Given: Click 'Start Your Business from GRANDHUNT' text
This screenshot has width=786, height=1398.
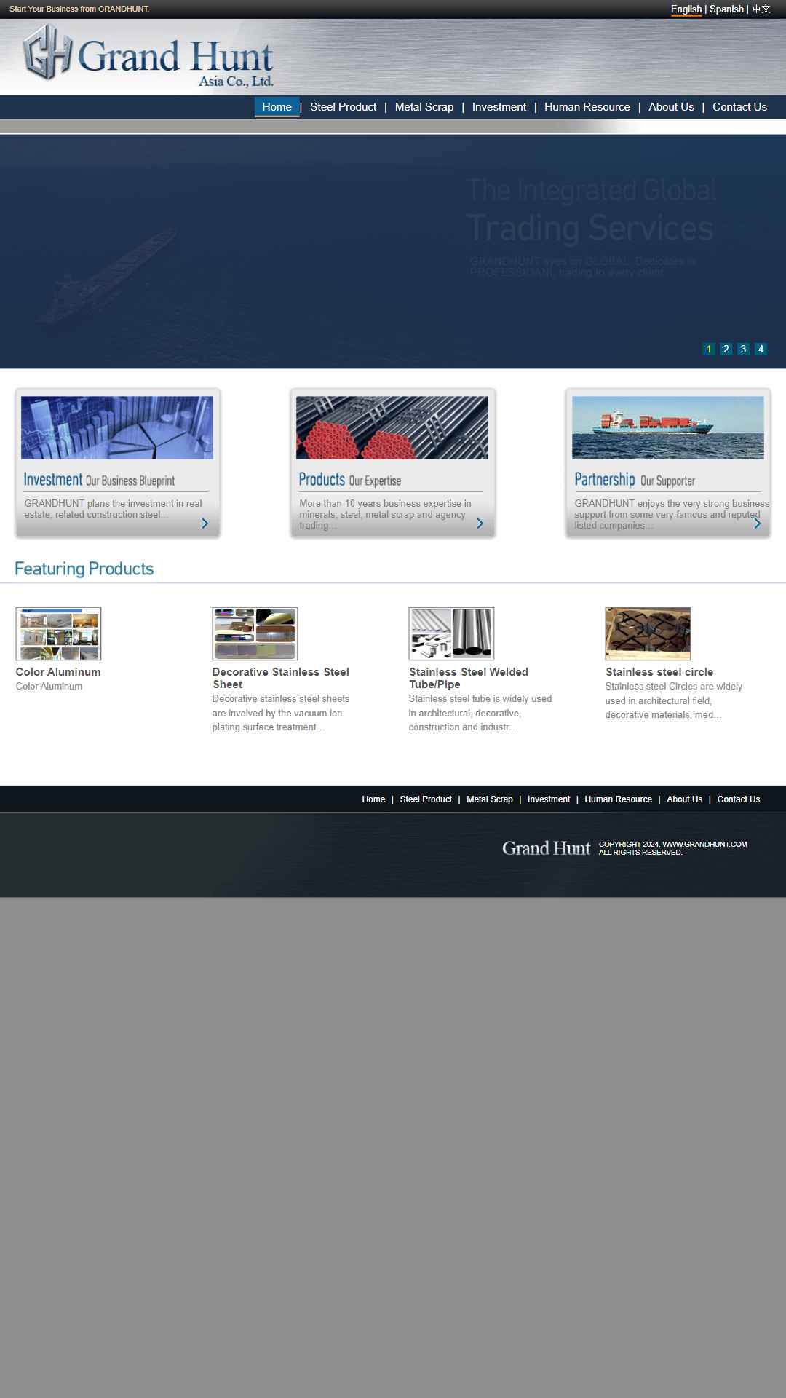Looking at the screenshot, I should [79, 9].
